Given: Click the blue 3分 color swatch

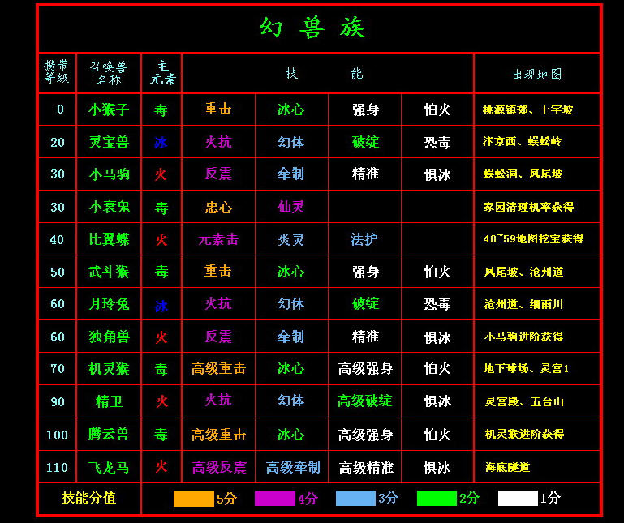Looking at the screenshot, I should coord(355,499).
